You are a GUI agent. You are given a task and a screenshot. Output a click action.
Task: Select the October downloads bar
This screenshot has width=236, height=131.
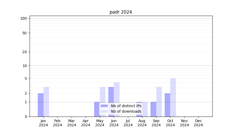pyautogui.click(x=173, y=97)
